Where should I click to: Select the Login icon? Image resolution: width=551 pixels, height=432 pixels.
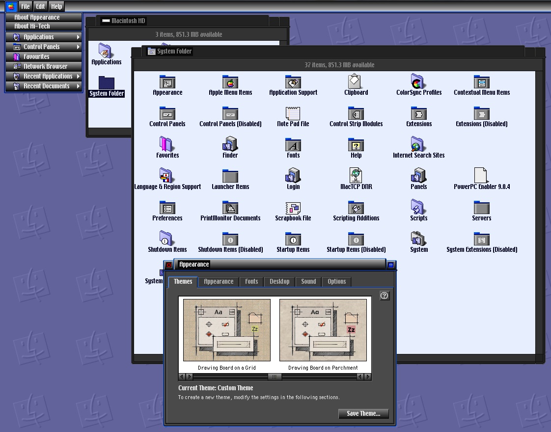pyautogui.click(x=293, y=175)
